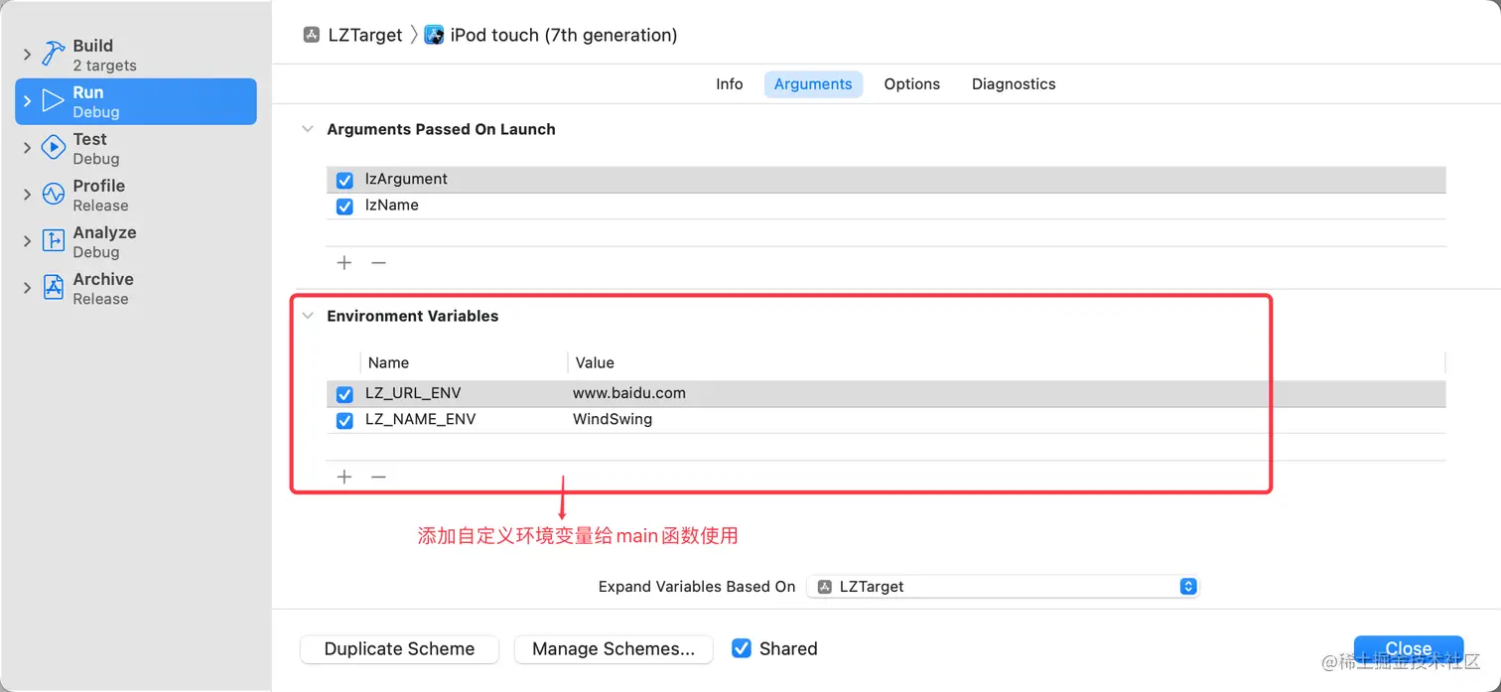Select the lzArgument row text
Image resolution: width=1501 pixels, height=692 pixels.
(x=406, y=179)
